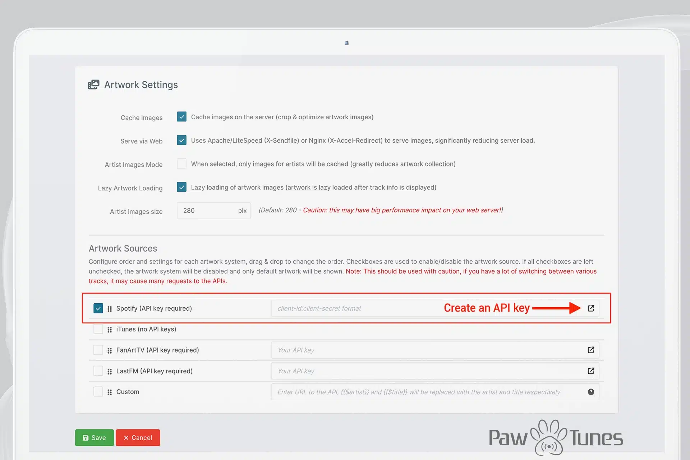Click the PawTunes logo
This screenshot has height=460, width=690.
click(556, 437)
